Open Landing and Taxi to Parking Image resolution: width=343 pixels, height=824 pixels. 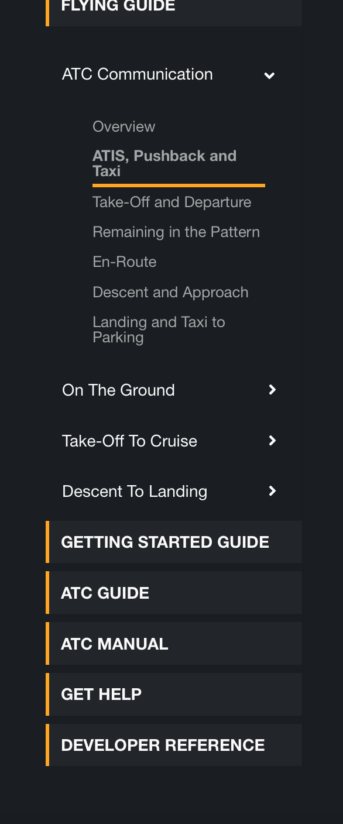159,329
